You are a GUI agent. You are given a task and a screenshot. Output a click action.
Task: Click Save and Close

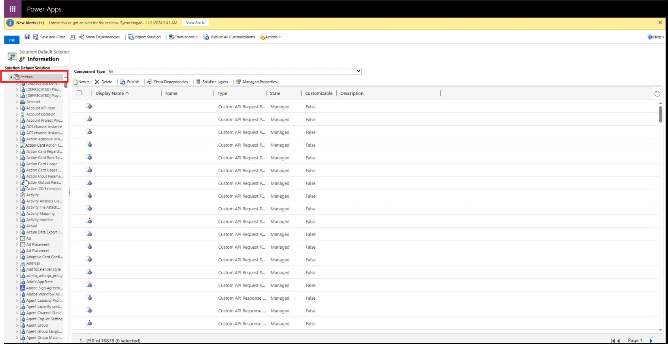pyautogui.click(x=49, y=37)
